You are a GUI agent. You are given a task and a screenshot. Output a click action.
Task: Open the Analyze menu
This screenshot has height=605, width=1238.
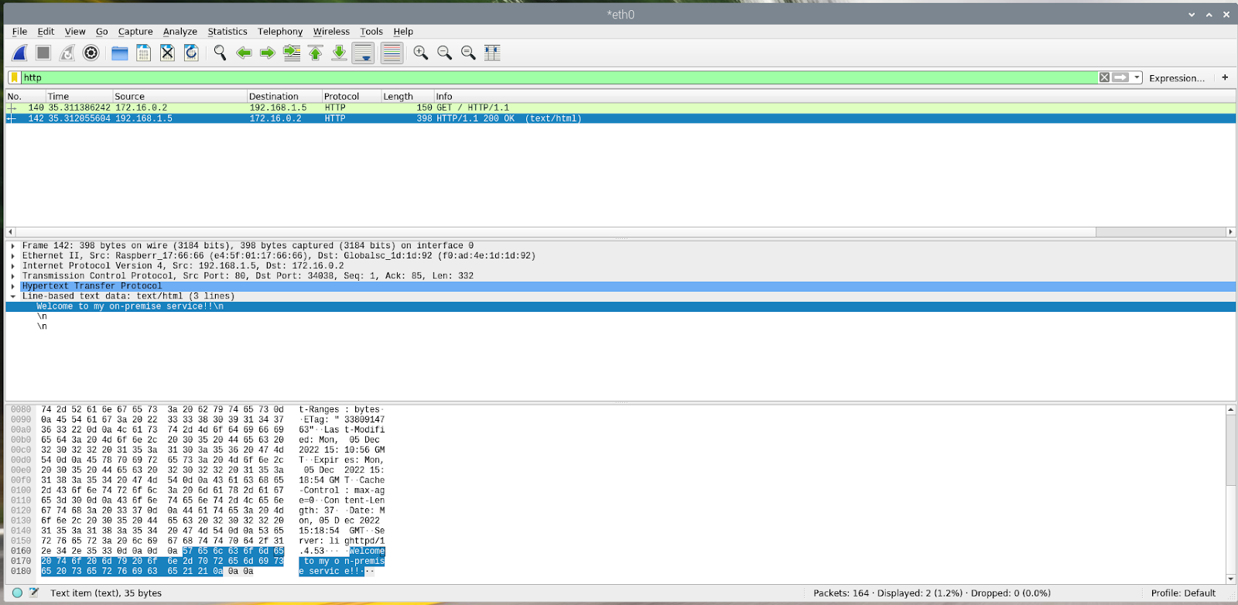pos(180,32)
